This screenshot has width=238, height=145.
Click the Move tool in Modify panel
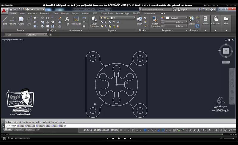click(43, 18)
